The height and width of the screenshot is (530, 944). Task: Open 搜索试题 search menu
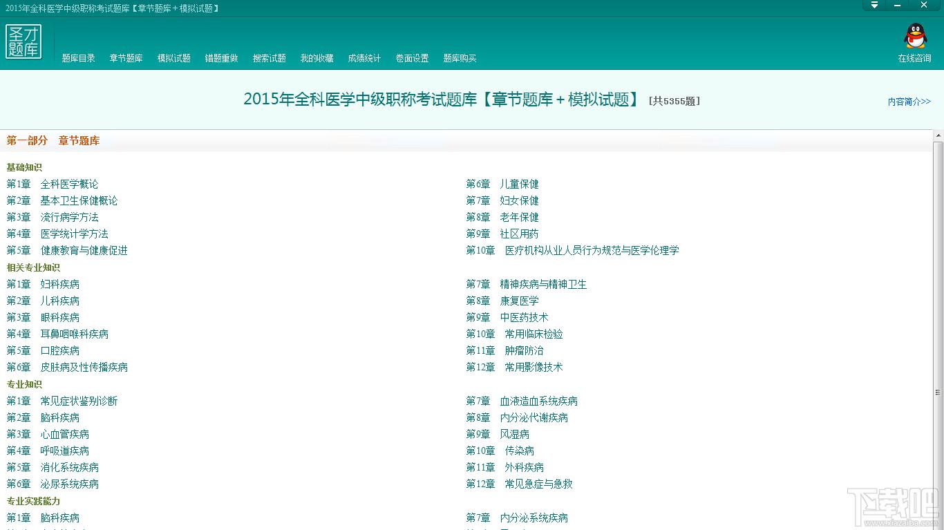pyautogui.click(x=269, y=59)
